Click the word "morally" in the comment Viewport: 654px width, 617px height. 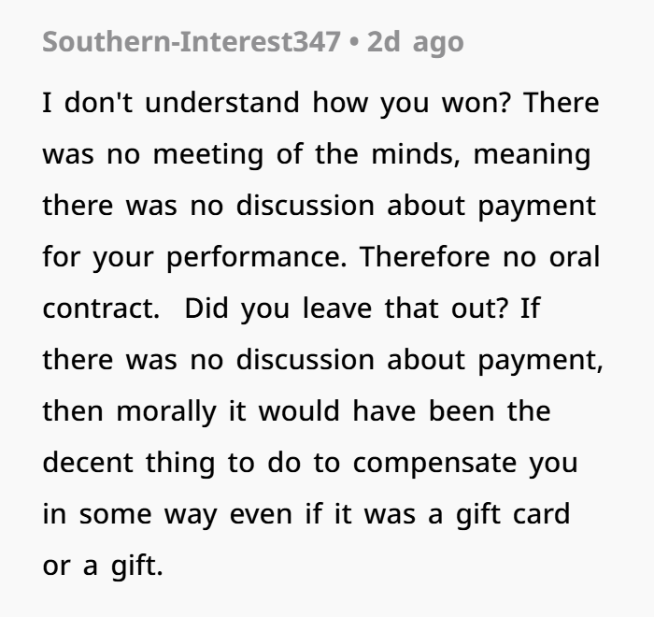click(x=166, y=412)
